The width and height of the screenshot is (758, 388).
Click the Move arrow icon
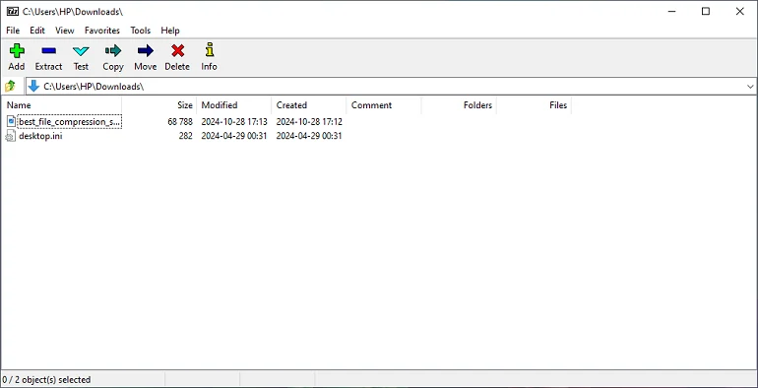145,51
